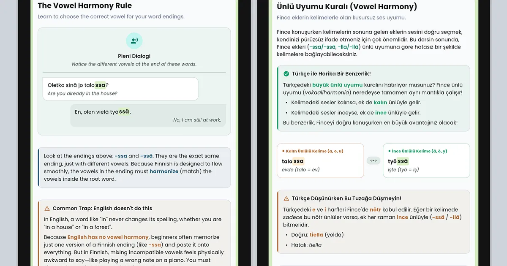
Task: Select the 'En, olen vielä työssä.' reply bubble
Action: coord(148,116)
